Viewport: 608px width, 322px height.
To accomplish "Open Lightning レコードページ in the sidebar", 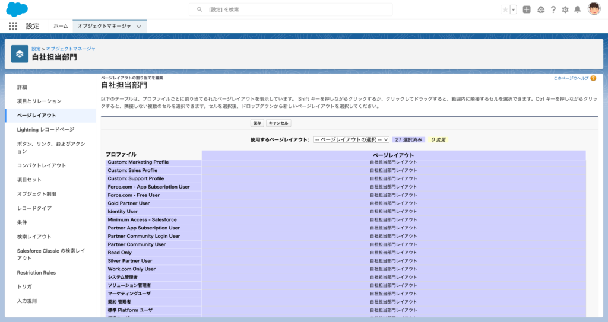I will point(50,130).
